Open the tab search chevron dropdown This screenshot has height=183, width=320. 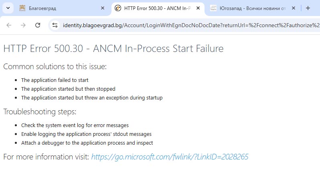[x=8, y=8]
